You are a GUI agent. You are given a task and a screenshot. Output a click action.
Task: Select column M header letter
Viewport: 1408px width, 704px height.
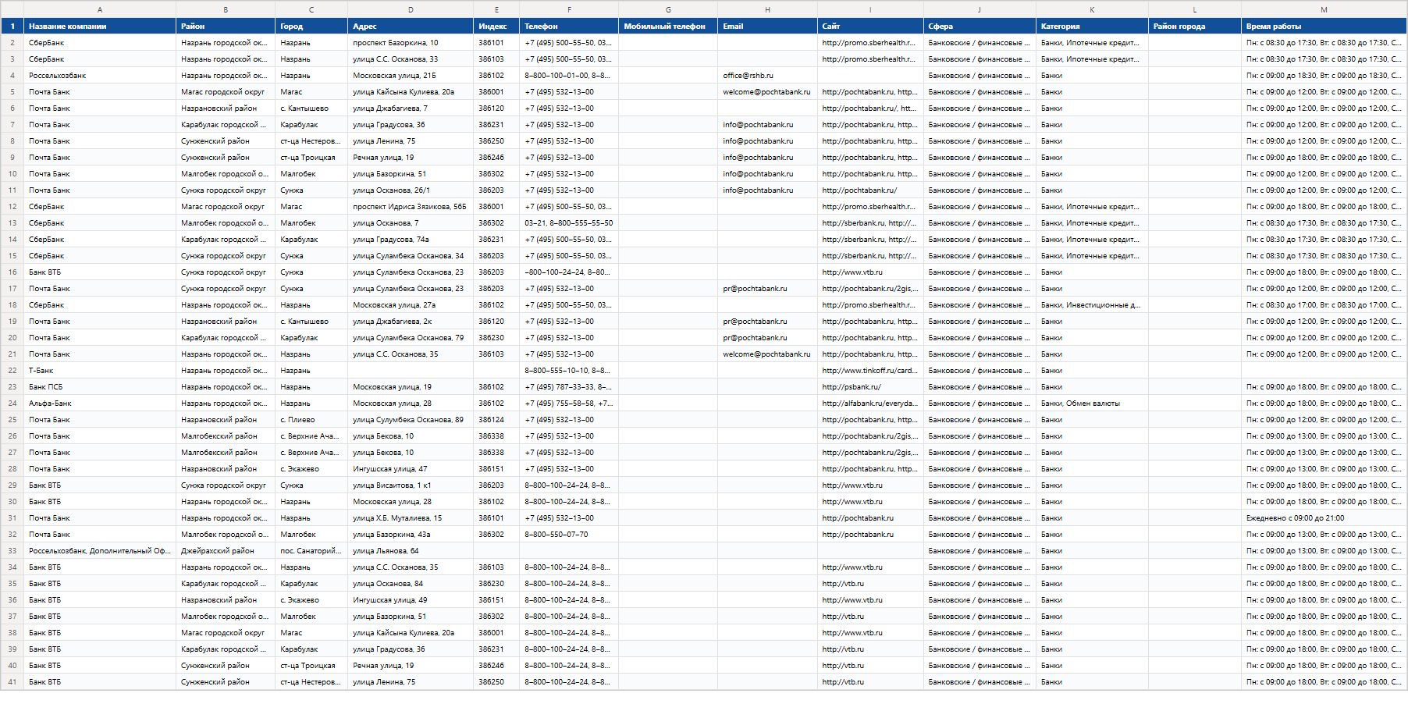(1324, 9)
